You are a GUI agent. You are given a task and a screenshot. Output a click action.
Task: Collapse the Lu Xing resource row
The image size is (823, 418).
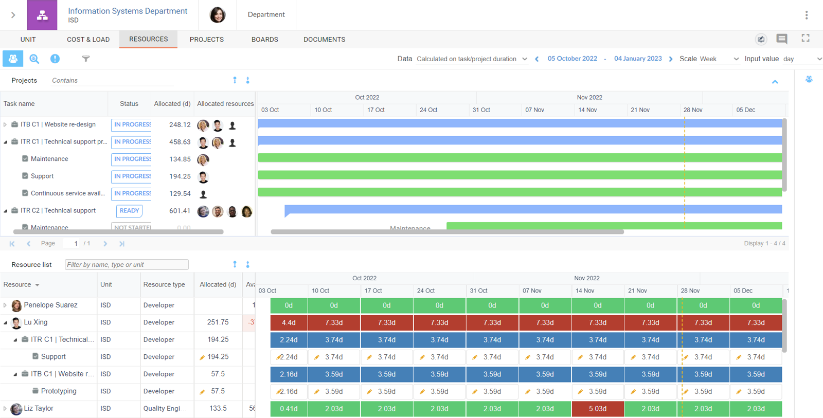[6, 323]
